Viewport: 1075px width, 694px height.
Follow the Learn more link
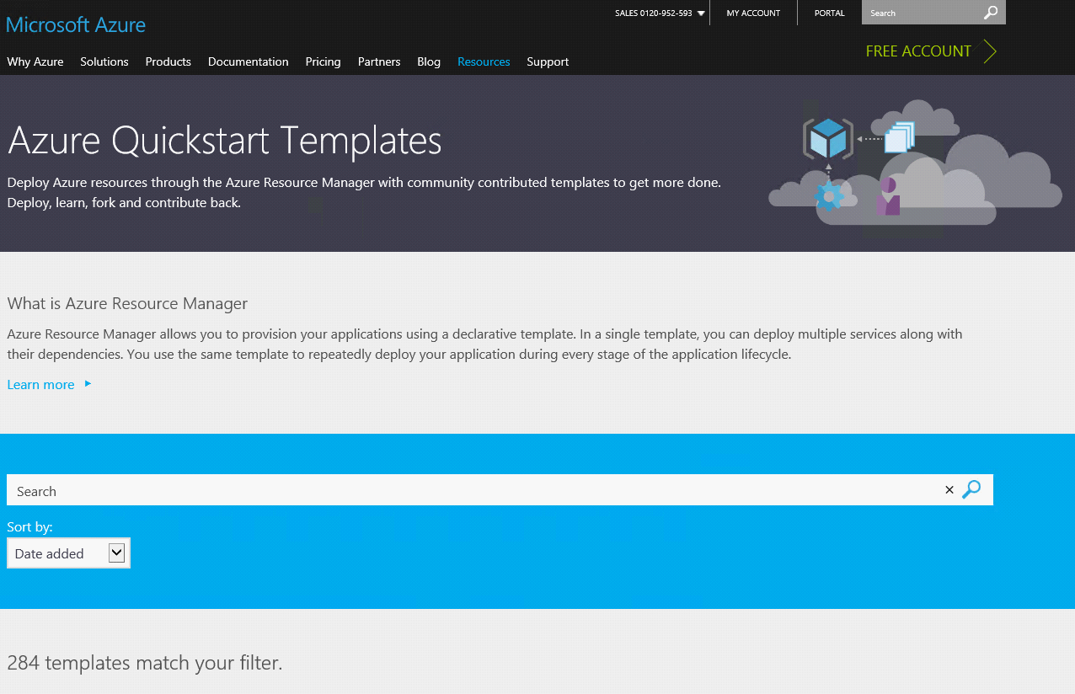[x=40, y=384]
